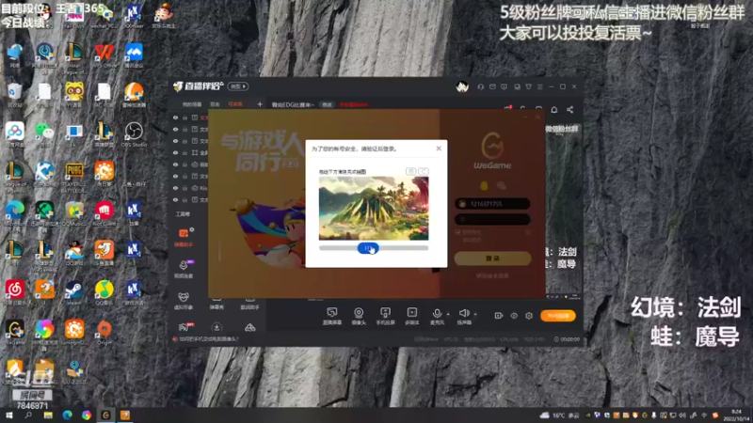Open taskbar search magnifier

pyautogui.click(x=28, y=415)
